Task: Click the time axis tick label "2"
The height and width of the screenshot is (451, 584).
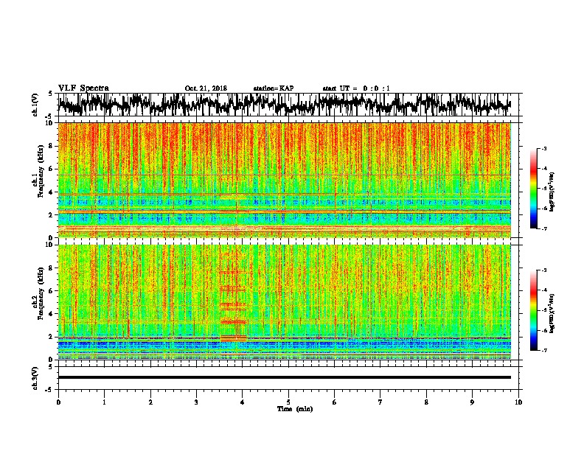Action: [x=150, y=402]
